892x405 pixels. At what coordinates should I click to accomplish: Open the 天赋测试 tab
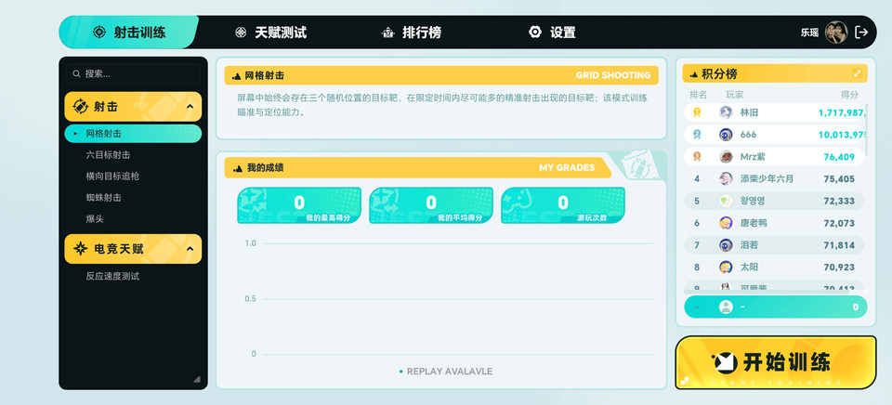click(269, 33)
